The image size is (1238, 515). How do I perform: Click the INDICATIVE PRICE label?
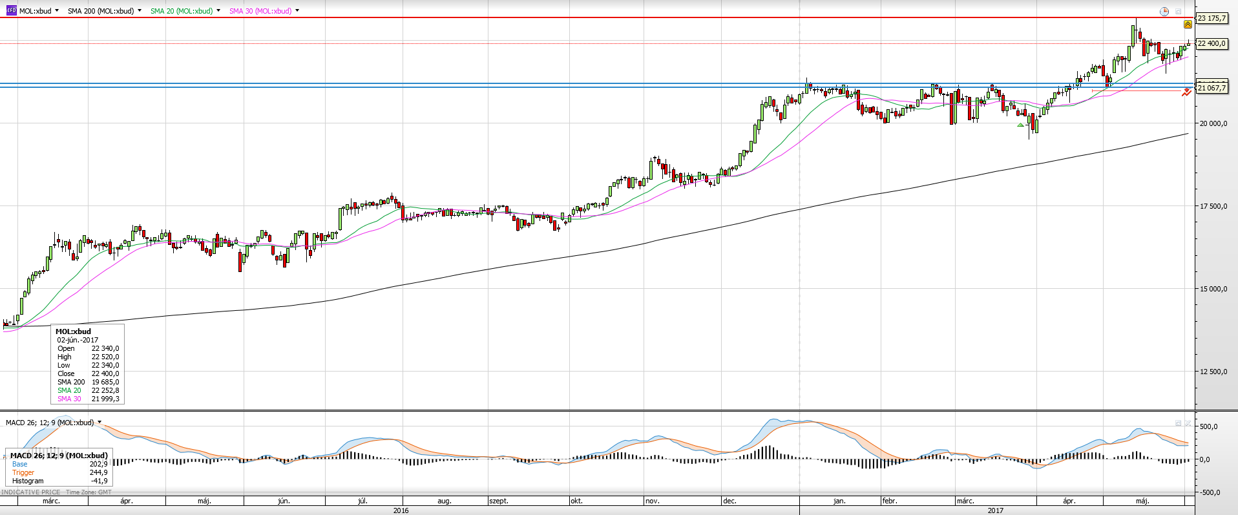coord(31,492)
